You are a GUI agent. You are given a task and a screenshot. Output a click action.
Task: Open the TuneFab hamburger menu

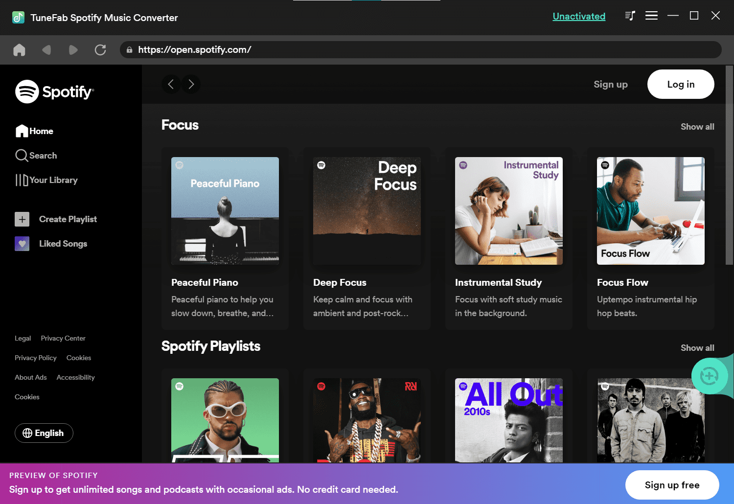coord(651,16)
